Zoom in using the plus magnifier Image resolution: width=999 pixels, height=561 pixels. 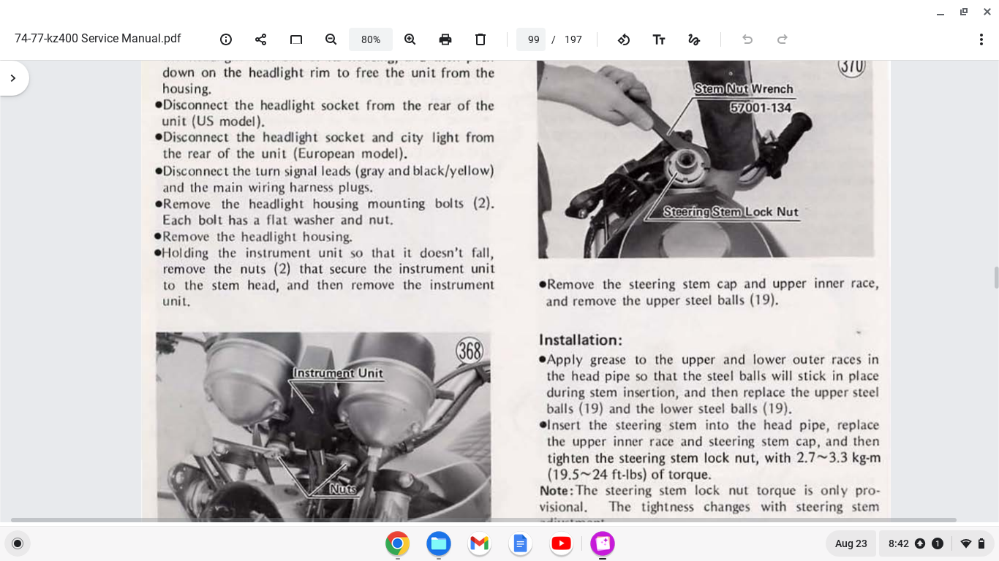click(410, 39)
